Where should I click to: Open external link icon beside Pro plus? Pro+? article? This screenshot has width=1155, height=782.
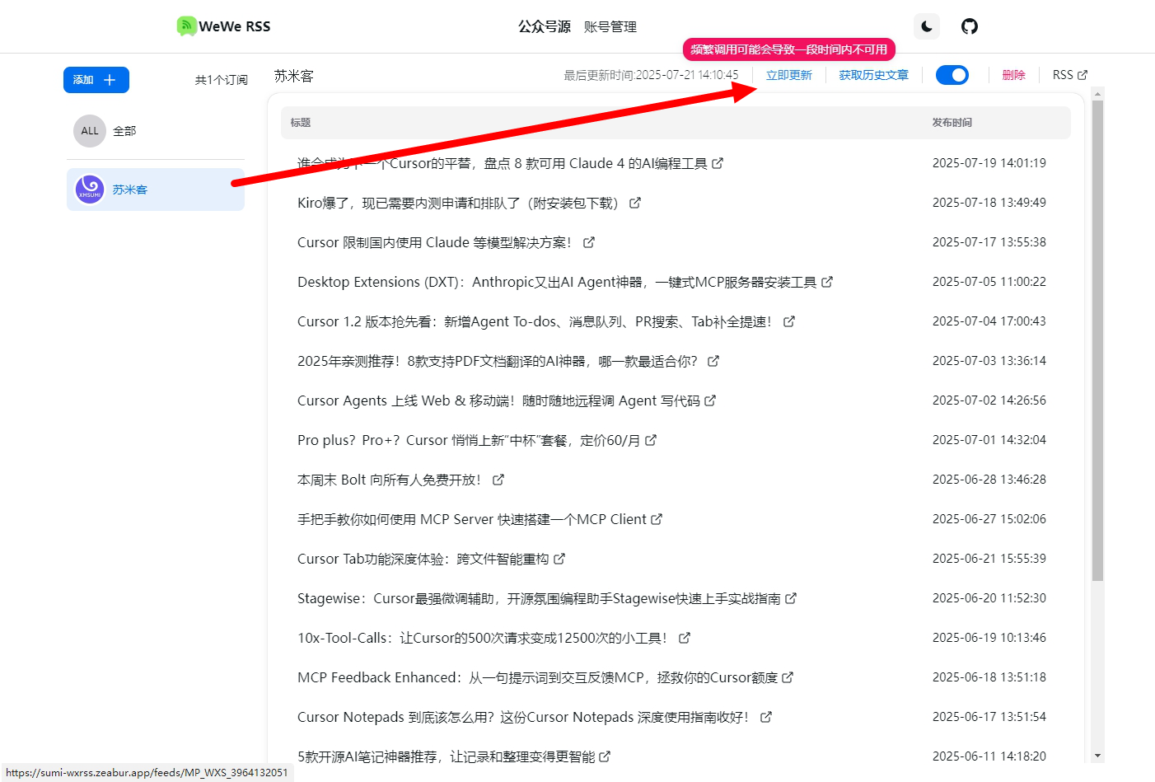pyautogui.click(x=651, y=440)
